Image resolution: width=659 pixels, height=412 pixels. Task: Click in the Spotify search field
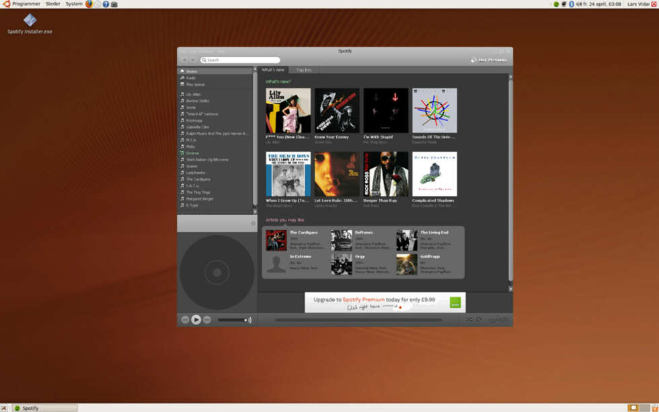240,60
